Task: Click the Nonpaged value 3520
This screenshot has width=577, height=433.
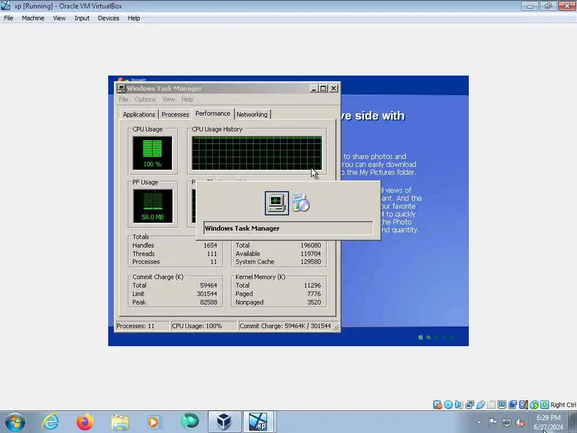Action: tap(314, 302)
